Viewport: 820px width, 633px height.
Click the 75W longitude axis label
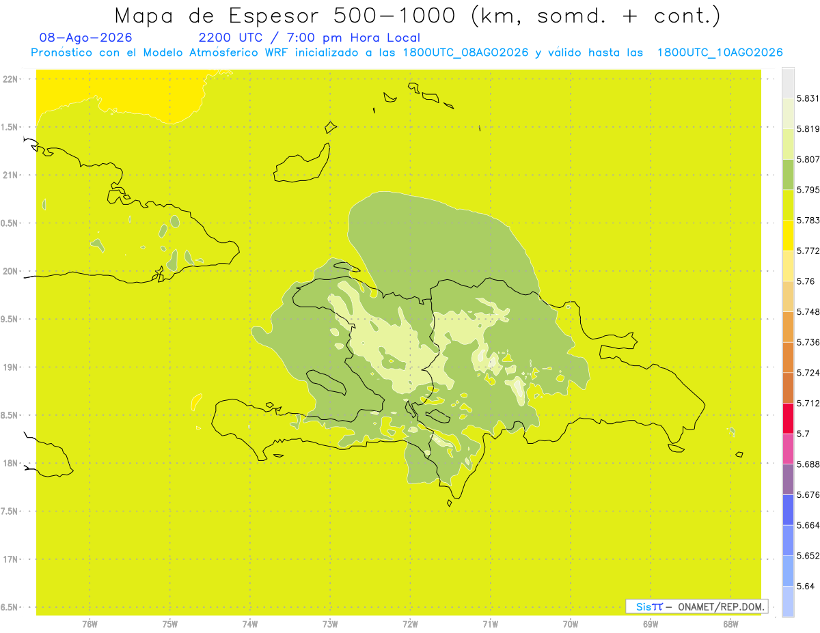[x=170, y=624]
